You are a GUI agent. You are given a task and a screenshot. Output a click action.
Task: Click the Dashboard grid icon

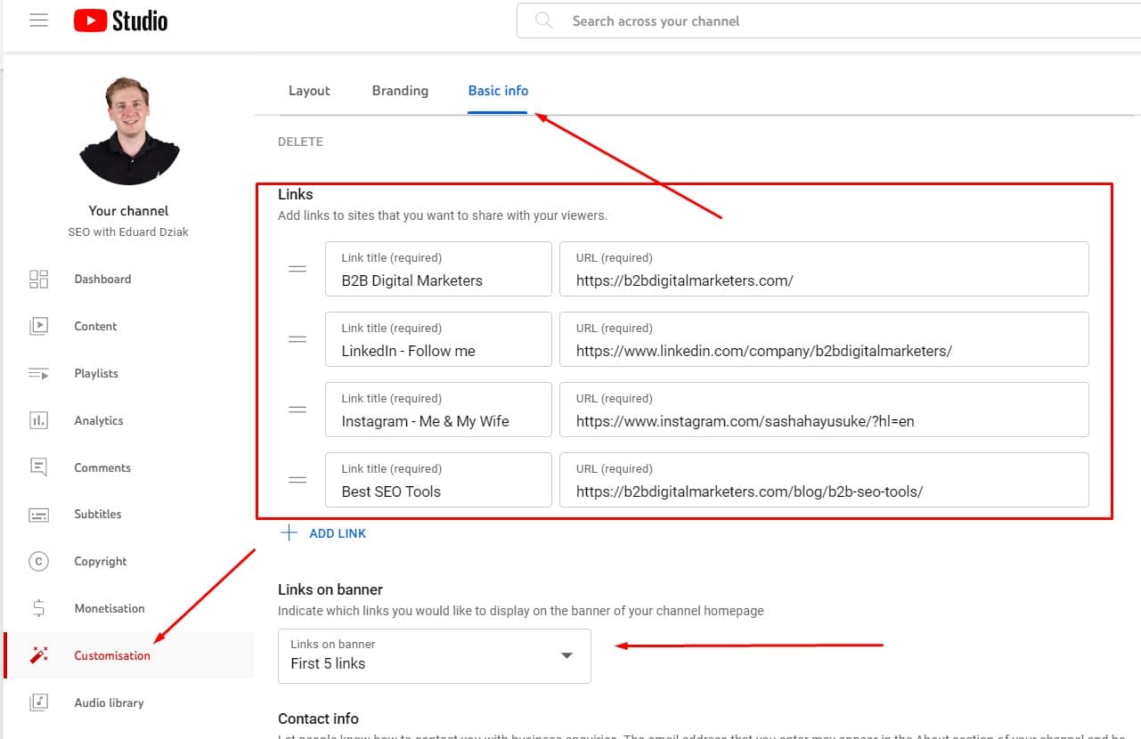pyautogui.click(x=38, y=280)
